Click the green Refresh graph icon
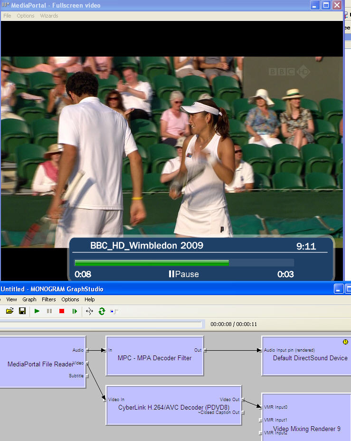 [102, 311]
